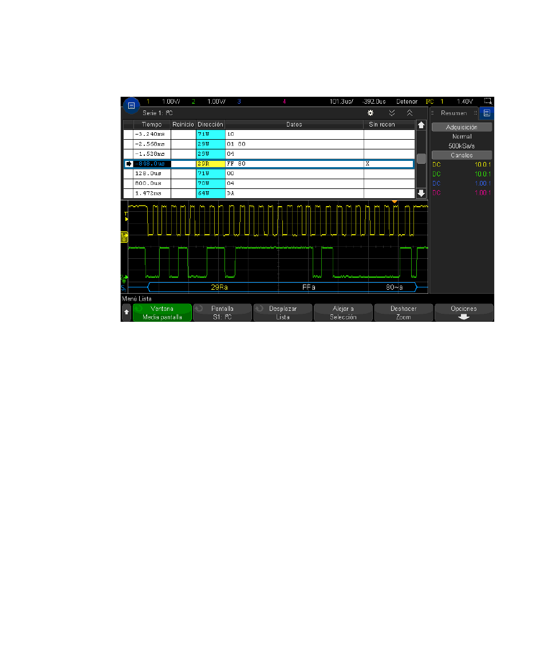Viewport: 544px width, 667px height.
Task: Click the 500kSa/s sample rate value
Action: [x=462, y=146]
